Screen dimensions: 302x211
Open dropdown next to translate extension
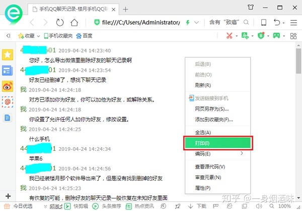click(x=252, y=36)
